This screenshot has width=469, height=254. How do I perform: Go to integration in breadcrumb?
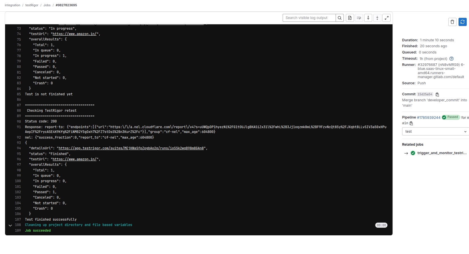click(x=12, y=5)
